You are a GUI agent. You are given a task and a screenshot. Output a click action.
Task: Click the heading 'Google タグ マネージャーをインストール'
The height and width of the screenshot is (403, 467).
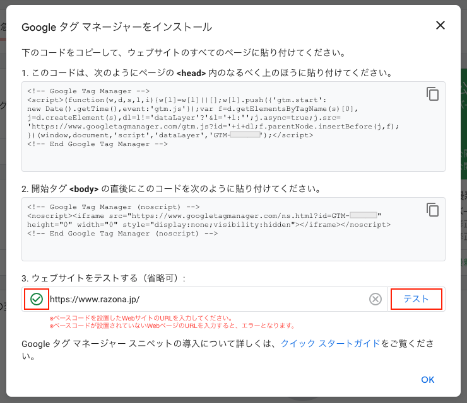(117, 27)
